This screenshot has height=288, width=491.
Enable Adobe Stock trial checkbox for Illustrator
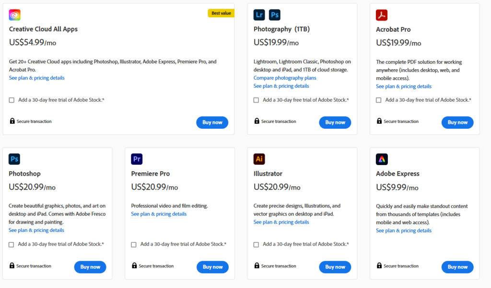pos(256,244)
